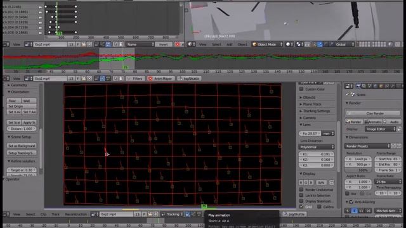406x228 pixels.
Task: Open the Object Mode dropdown
Action: coord(268,44)
